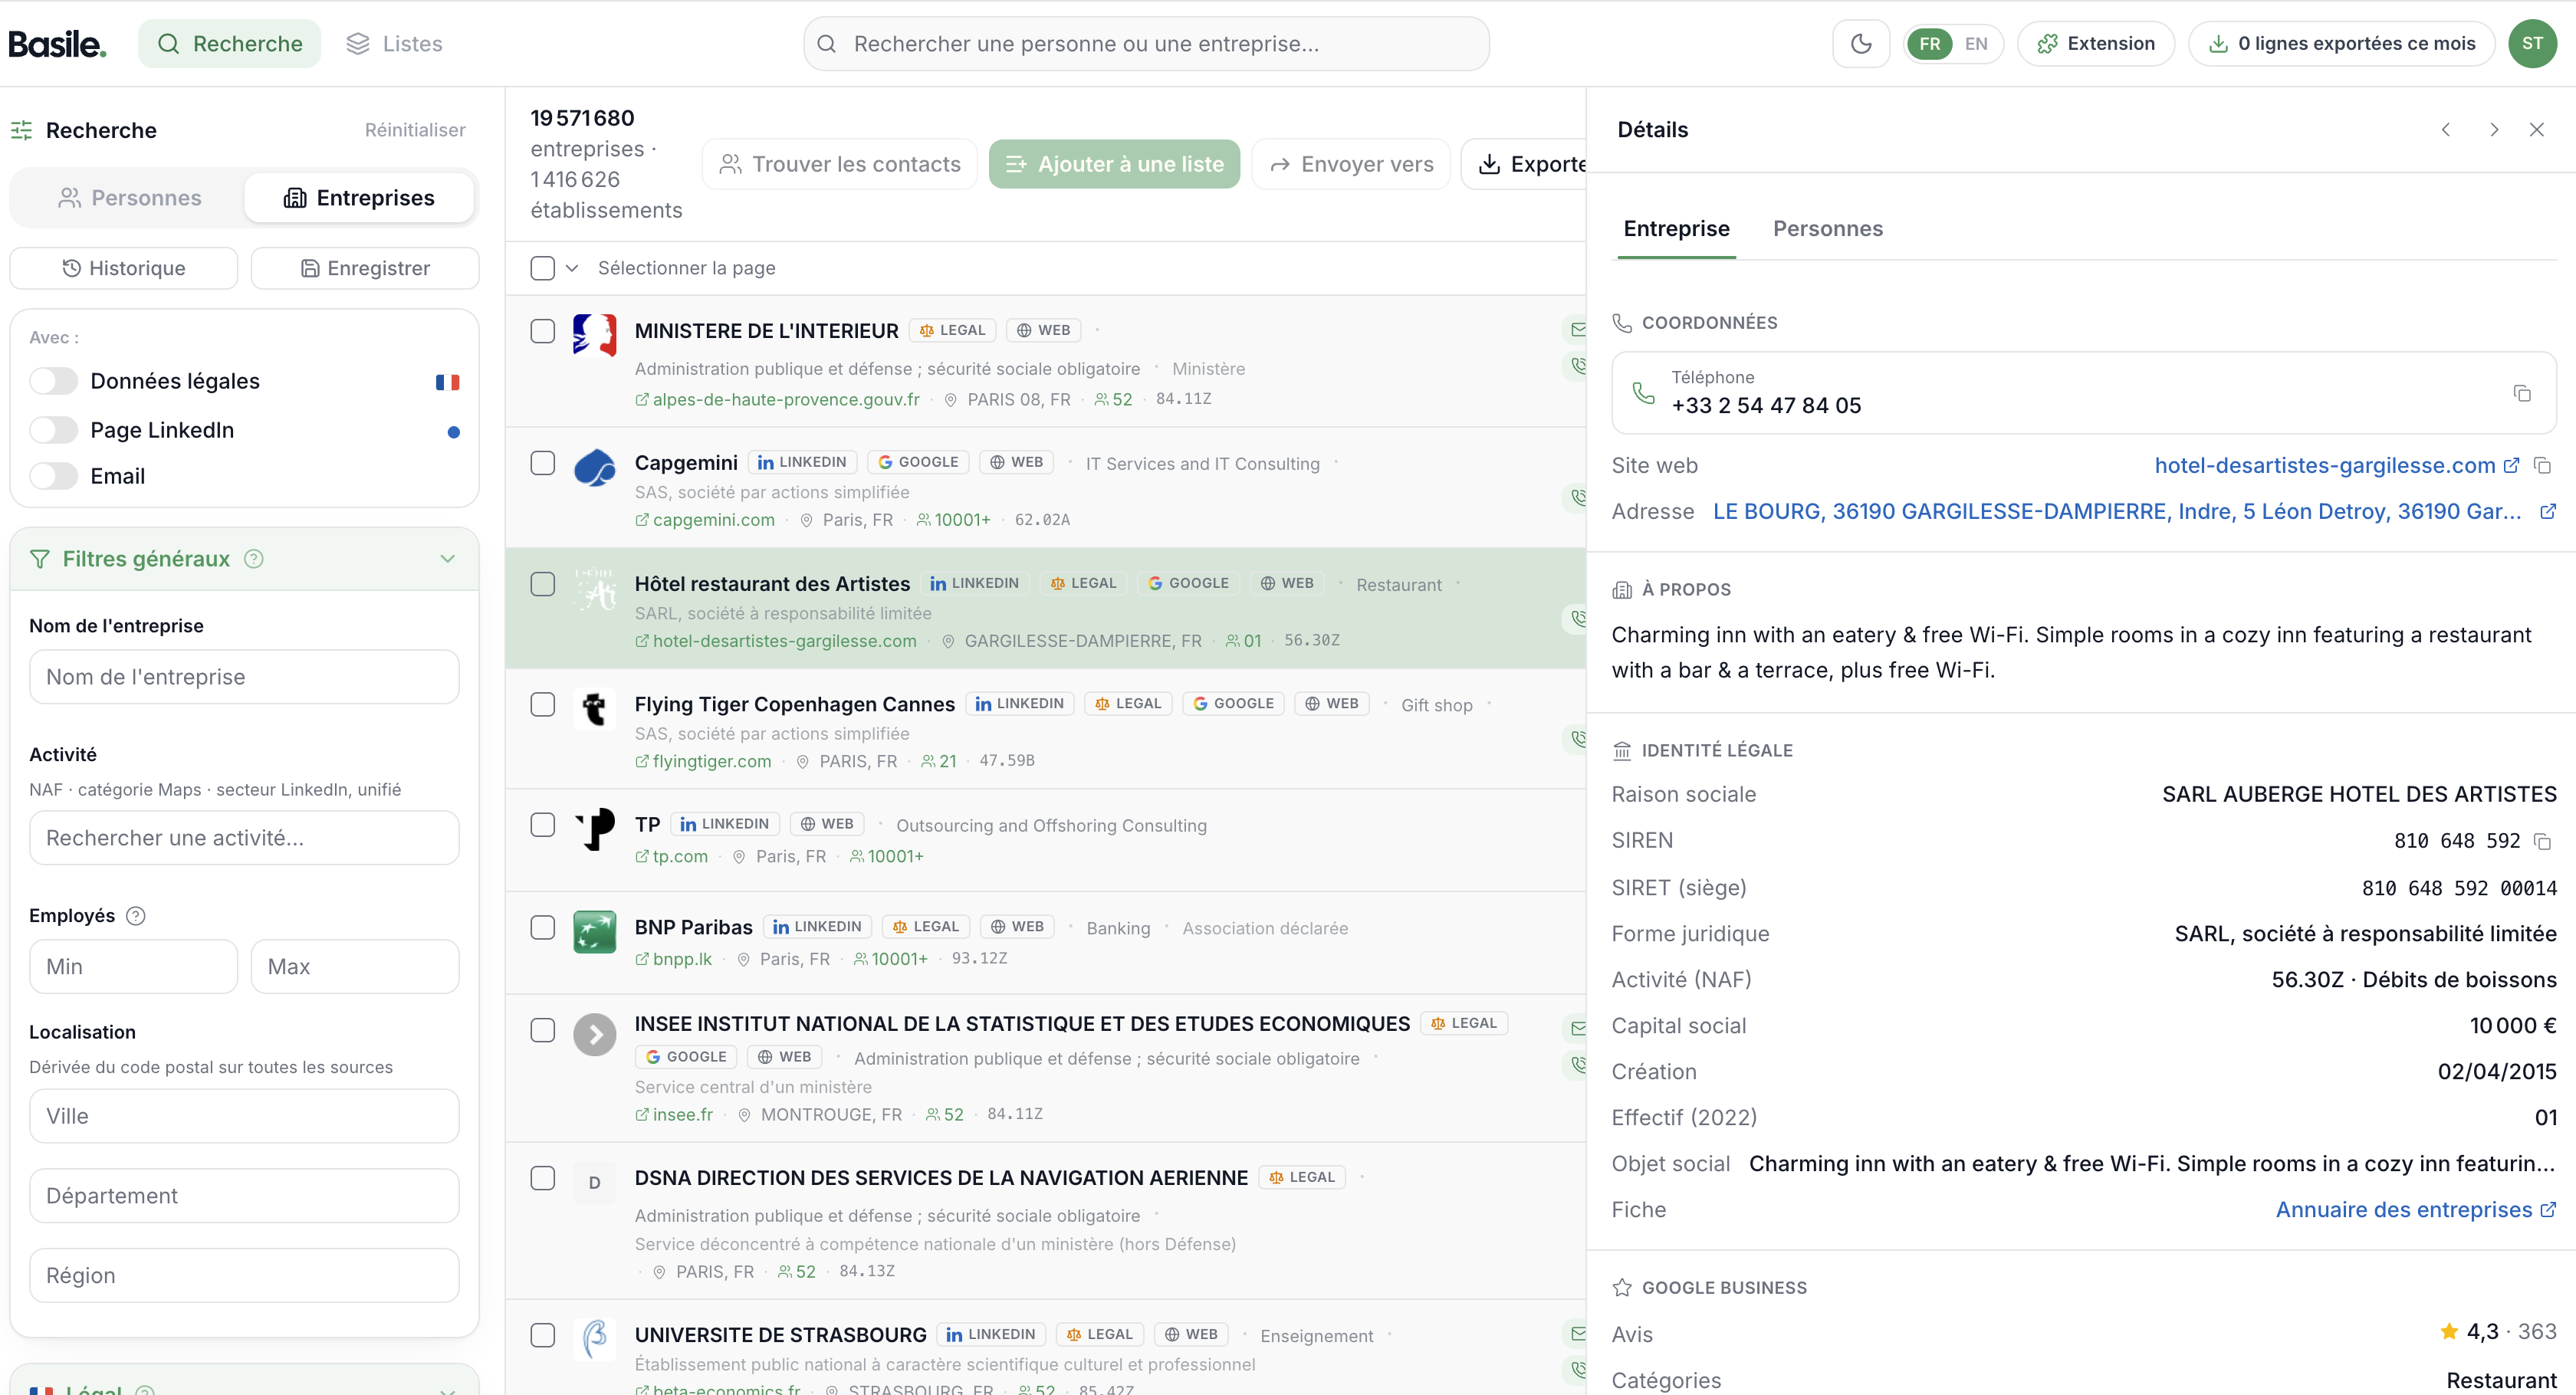Click the Ministère de l'Intérieur logo
Viewport: 2576px width, 1395px height.
click(595, 335)
